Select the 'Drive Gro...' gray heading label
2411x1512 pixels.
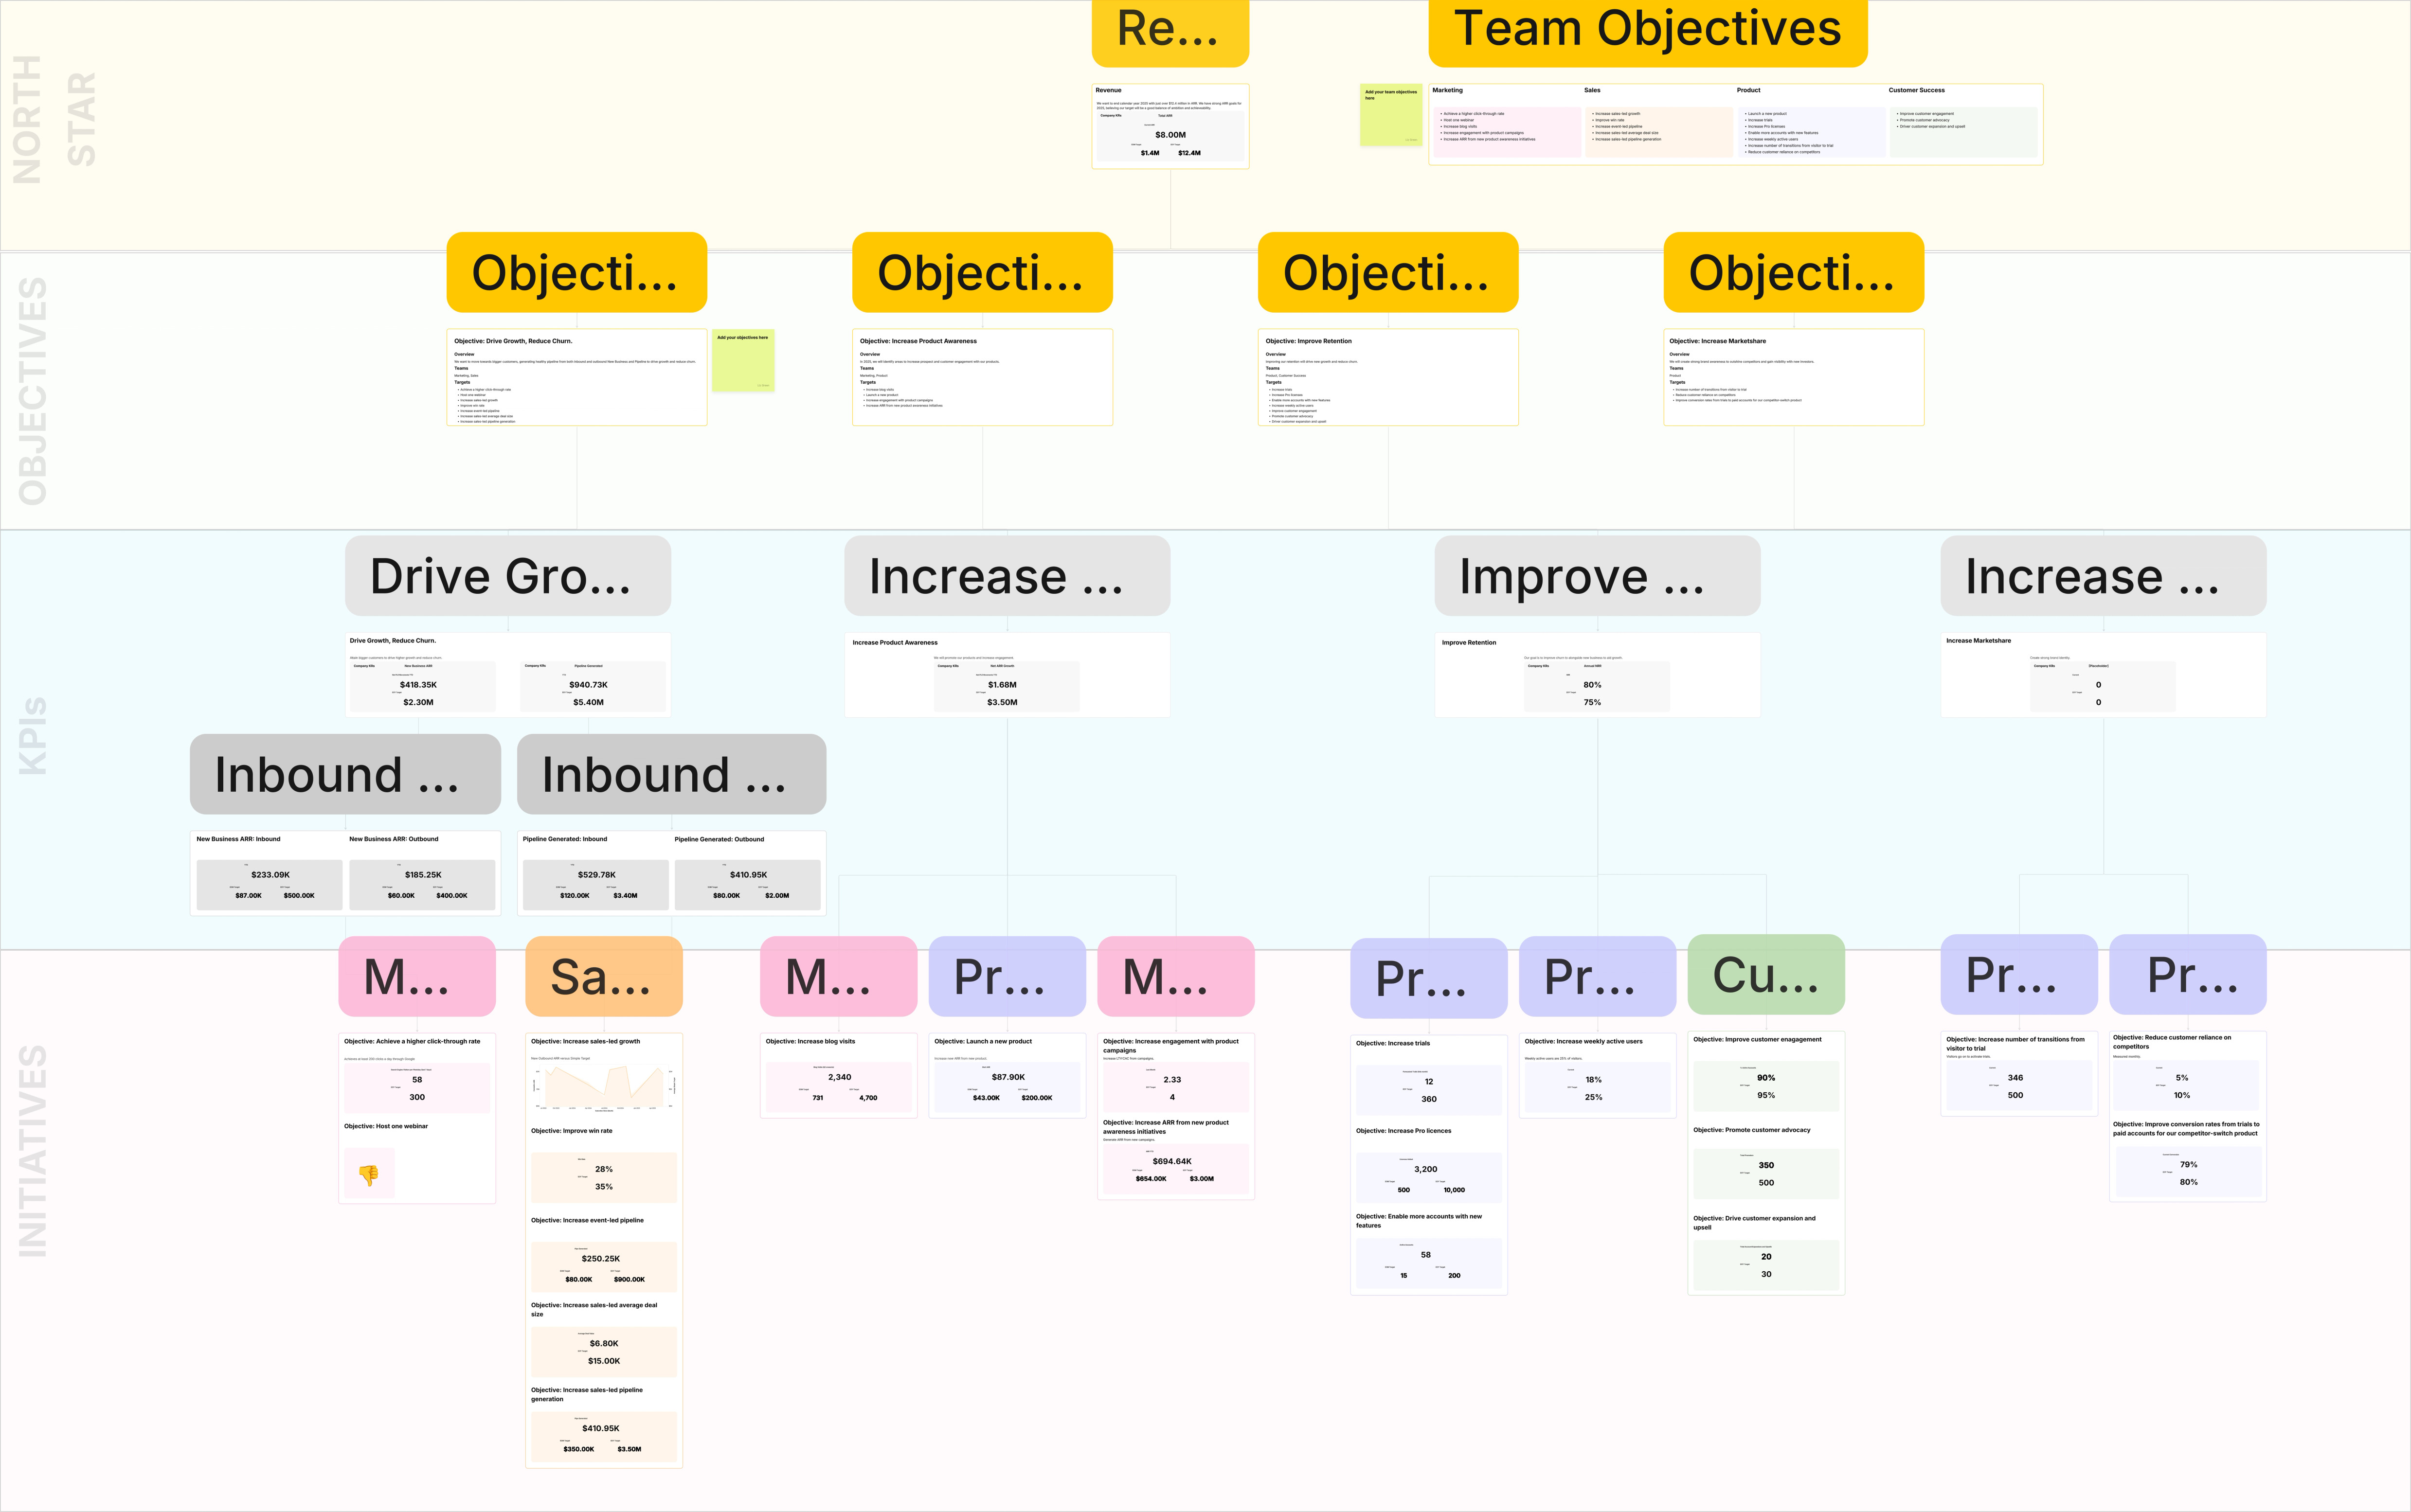(x=507, y=576)
